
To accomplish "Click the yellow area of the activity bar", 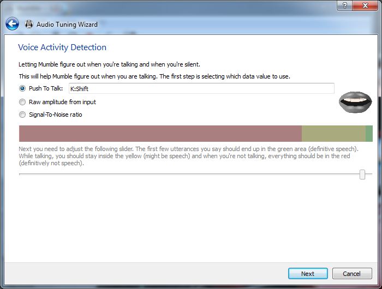I will pyautogui.click(x=333, y=134).
